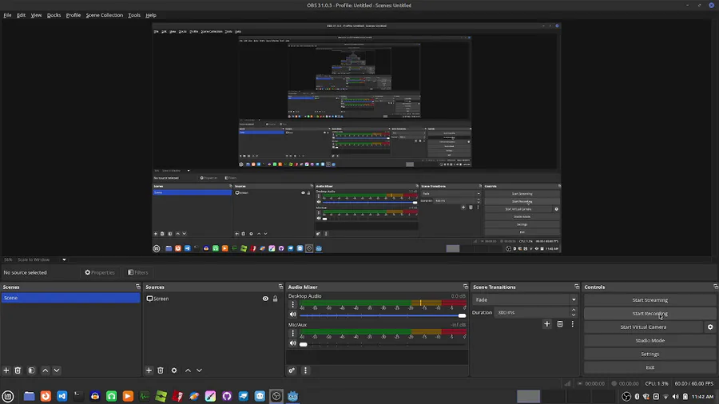Float the Audio Mixer dock panel
This screenshot has height=404, width=719.
(x=466, y=287)
